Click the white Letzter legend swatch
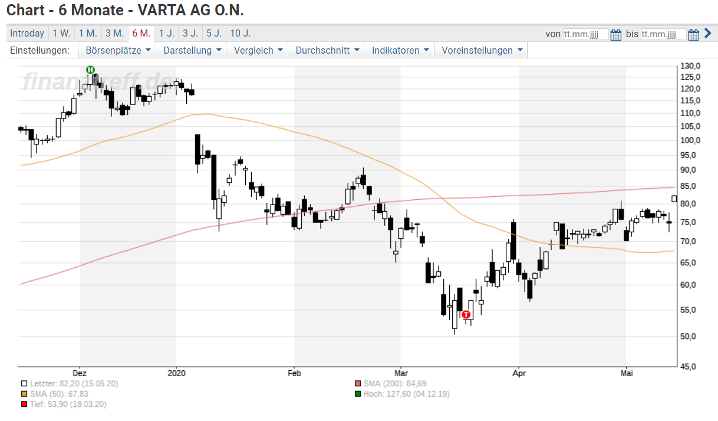Image resolution: width=718 pixels, height=421 pixels. coord(24,383)
